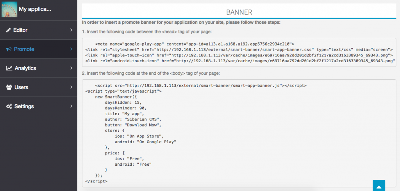Click the gears icon beside Settings
Screen dimensions: 400x191
(9, 106)
